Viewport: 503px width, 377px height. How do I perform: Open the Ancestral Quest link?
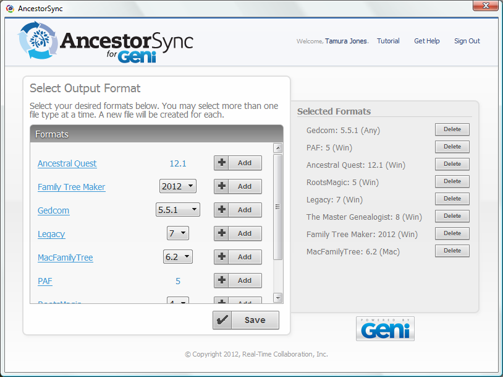pos(67,163)
